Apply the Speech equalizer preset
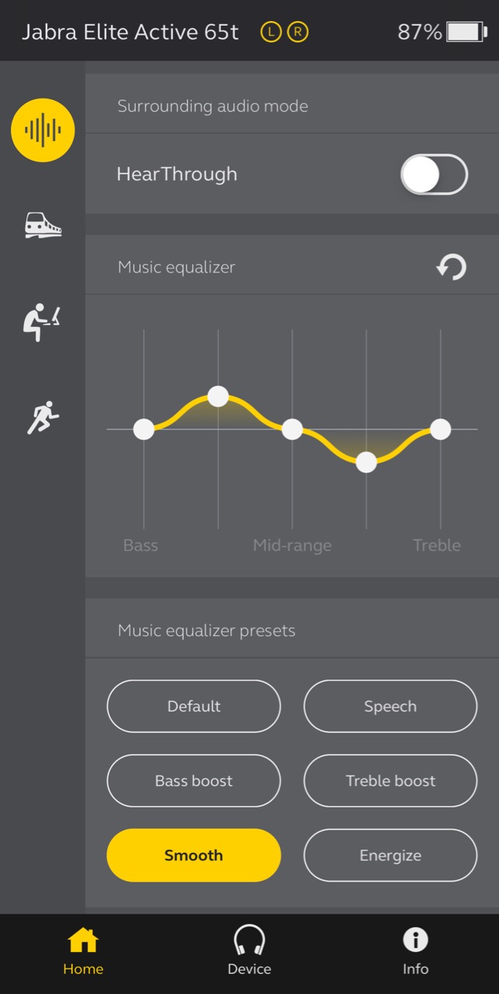 point(390,707)
